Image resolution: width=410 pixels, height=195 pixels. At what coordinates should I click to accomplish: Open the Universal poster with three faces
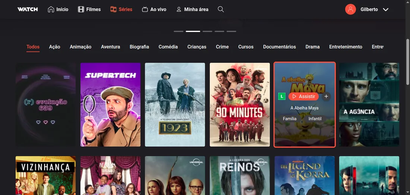(175, 175)
